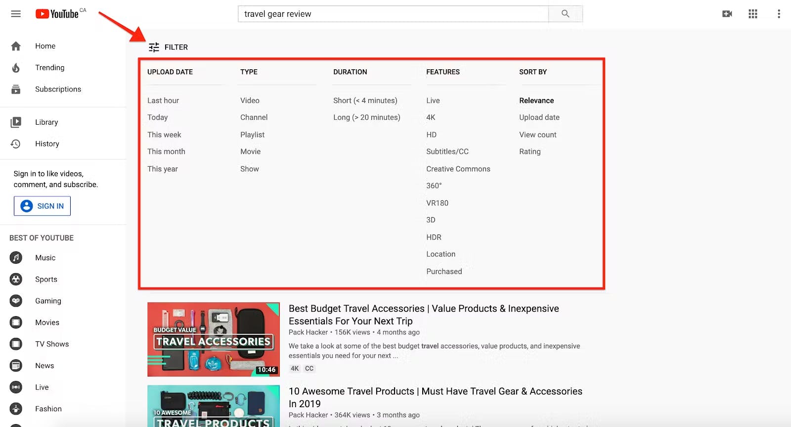Click the search magnifier button

tap(566, 14)
